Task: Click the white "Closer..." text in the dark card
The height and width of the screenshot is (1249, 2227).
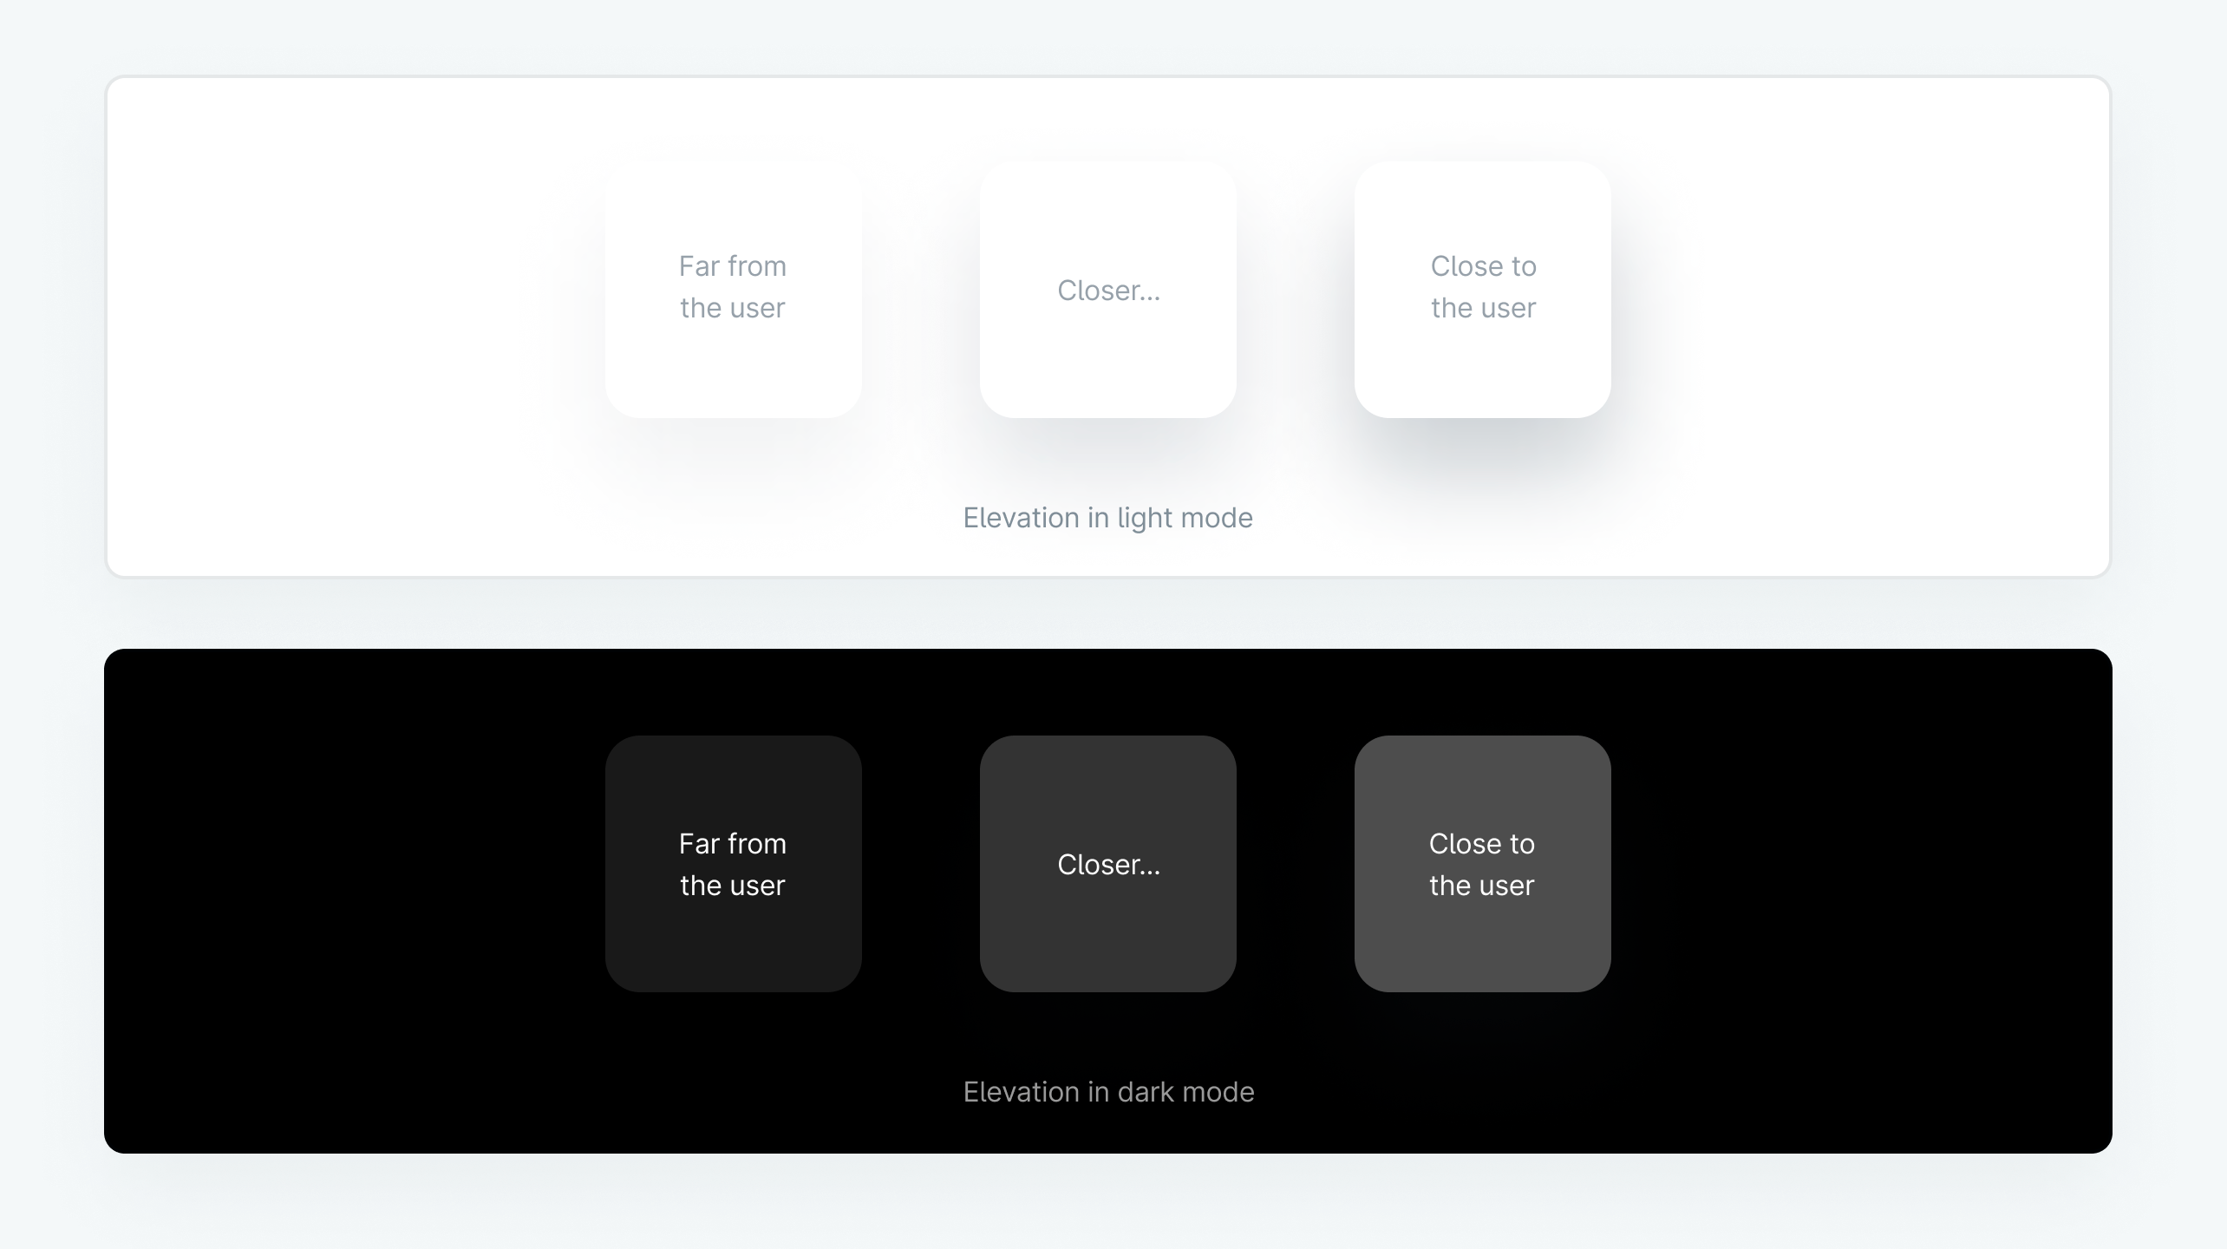Action: click(1108, 865)
